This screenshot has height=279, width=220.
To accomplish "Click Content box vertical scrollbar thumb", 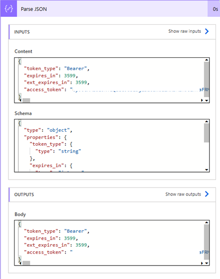I will point(206,80).
